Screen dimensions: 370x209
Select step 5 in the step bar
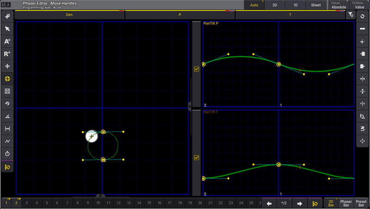click(x=47, y=203)
